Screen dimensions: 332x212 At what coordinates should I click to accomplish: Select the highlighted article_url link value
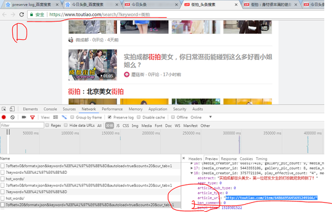[x=271, y=198]
